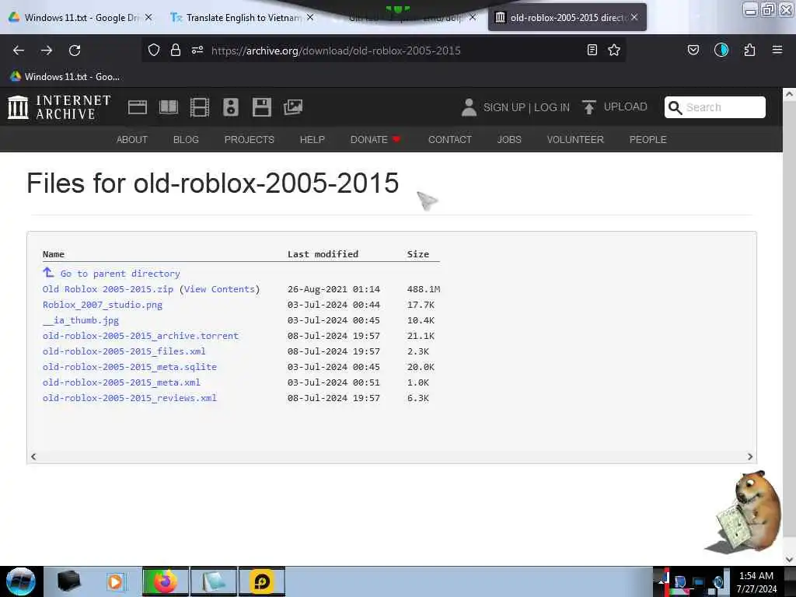
Task: Open ABOUT in the Archive menu
Action: (x=132, y=140)
